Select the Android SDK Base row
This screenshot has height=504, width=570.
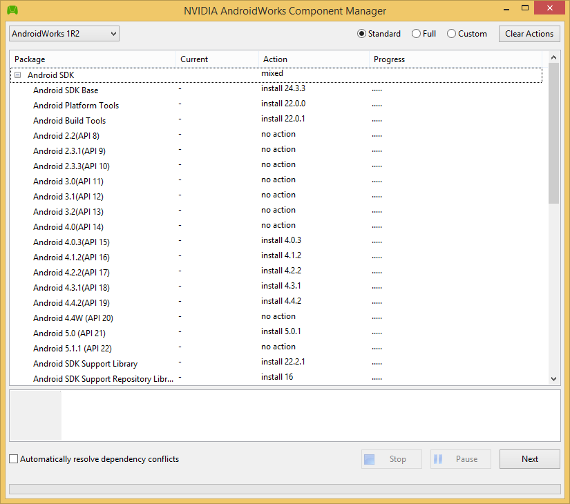click(x=276, y=90)
